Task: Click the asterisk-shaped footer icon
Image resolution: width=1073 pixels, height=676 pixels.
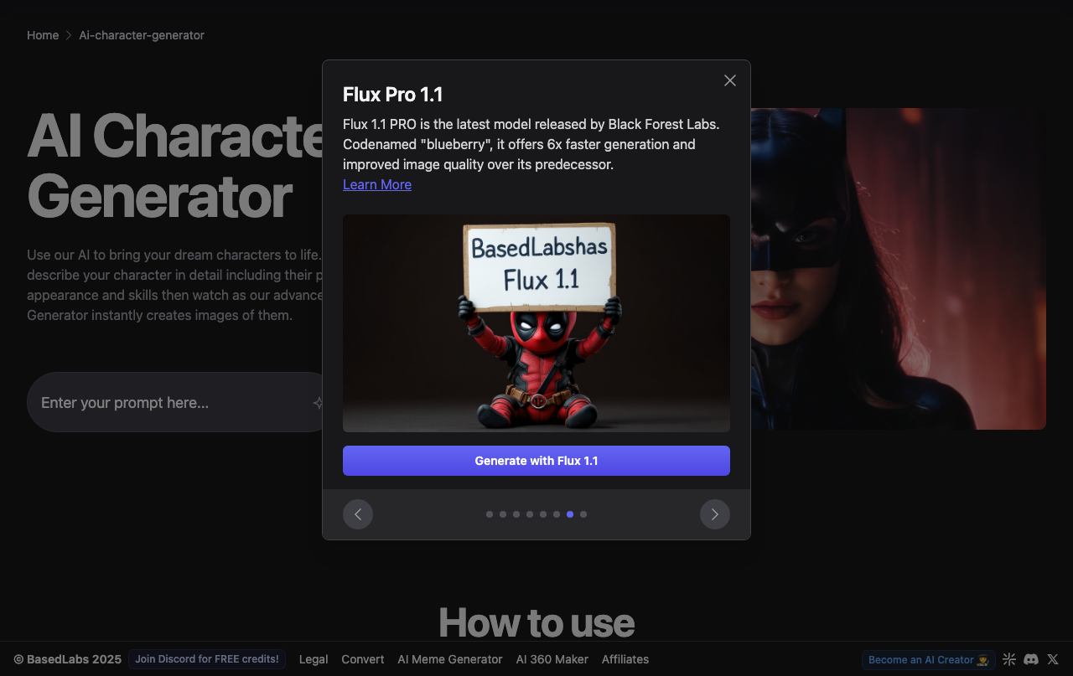Action: 1009,659
